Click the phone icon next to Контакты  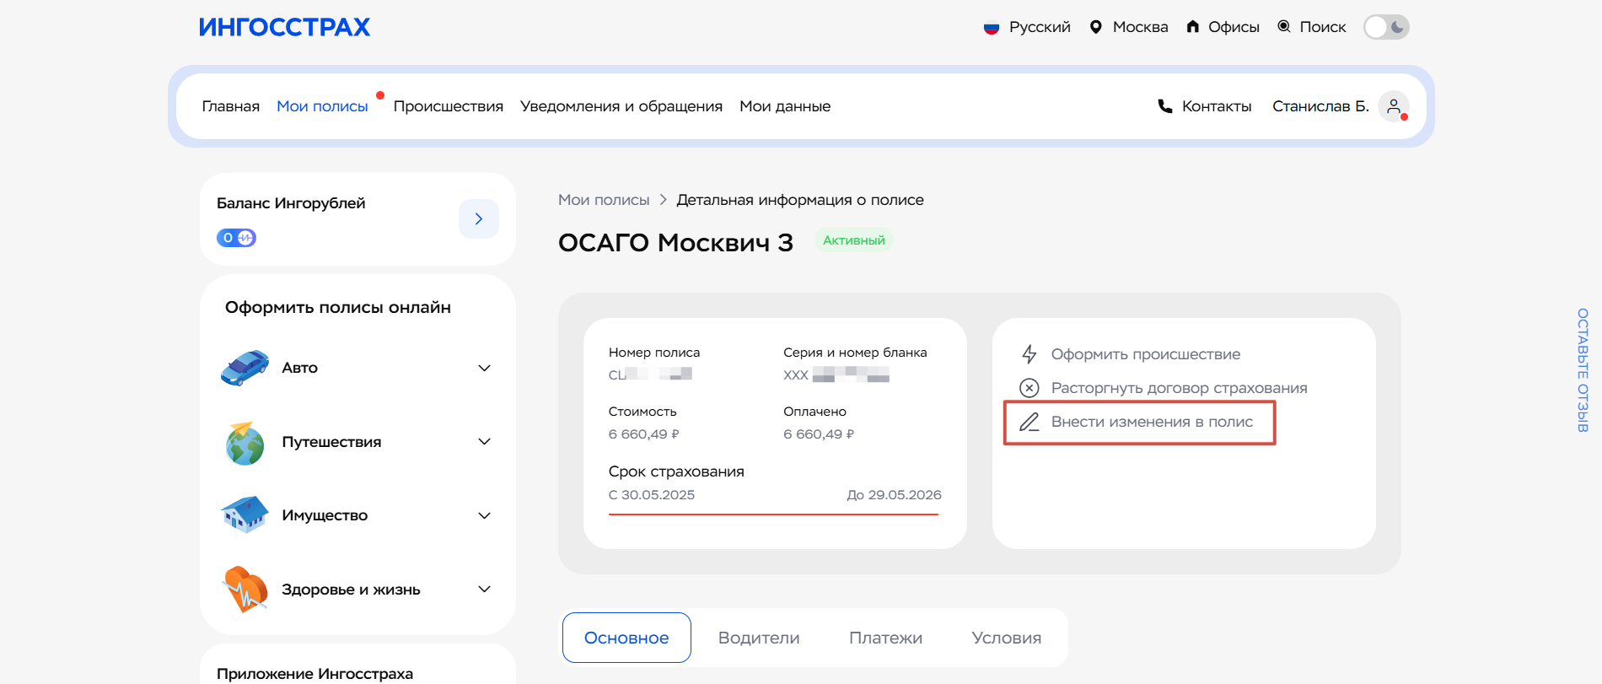coord(1165,106)
